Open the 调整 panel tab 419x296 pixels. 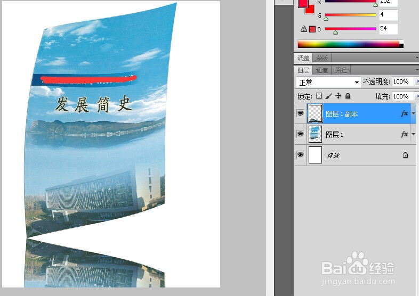(303, 57)
